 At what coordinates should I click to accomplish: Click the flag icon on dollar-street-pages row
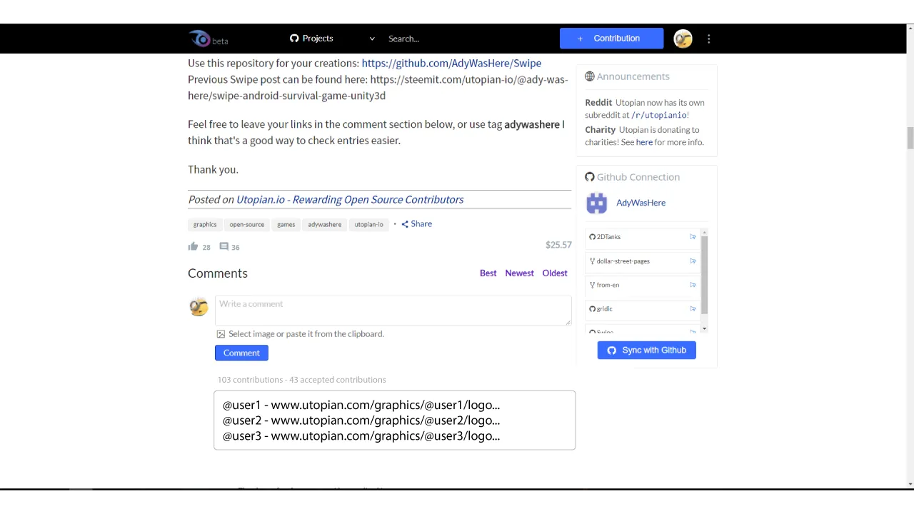click(x=693, y=261)
